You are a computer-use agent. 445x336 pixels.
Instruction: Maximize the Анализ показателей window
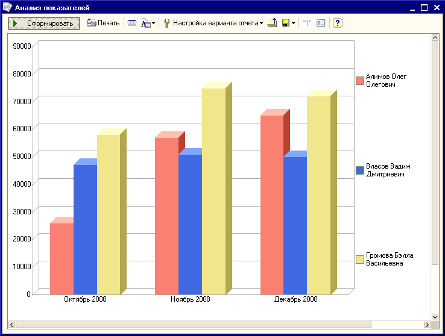click(x=424, y=8)
